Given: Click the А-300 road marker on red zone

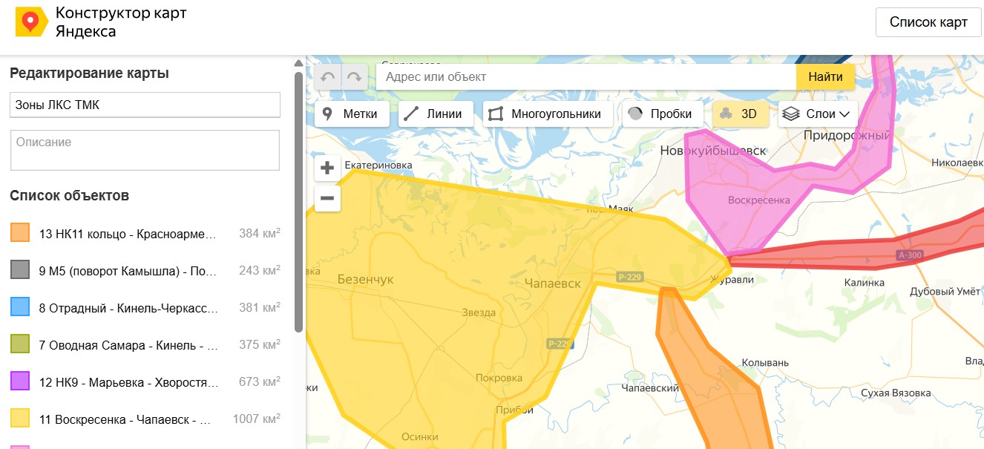Looking at the screenshot, I should pos(908,255).
